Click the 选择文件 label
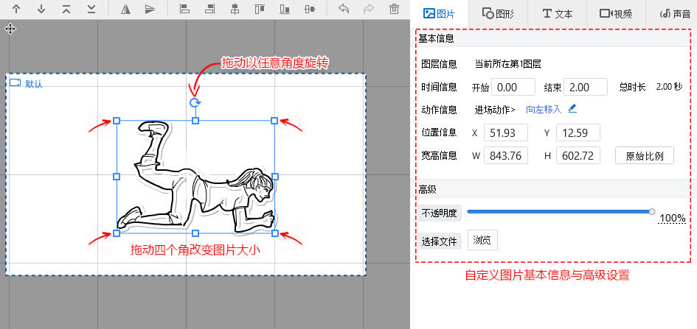The height and width of the screenshot is (329, 697). (x=439, y=241)
